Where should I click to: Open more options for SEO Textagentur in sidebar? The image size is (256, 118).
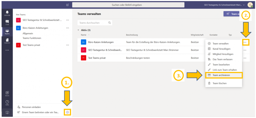pyautogui.click(x=68, y=20)
